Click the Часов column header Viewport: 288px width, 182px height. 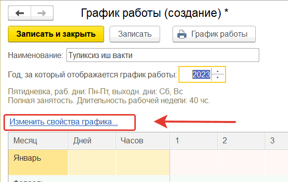143,141
